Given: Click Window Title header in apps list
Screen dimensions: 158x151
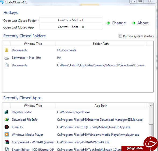Looking at the screenshot, I should pos(33,106).
